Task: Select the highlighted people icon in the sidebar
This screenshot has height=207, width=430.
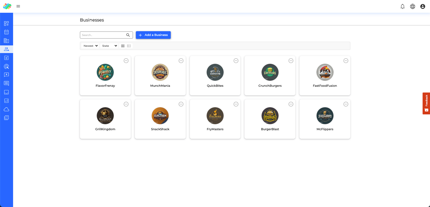Action: (x=6, y=49)
